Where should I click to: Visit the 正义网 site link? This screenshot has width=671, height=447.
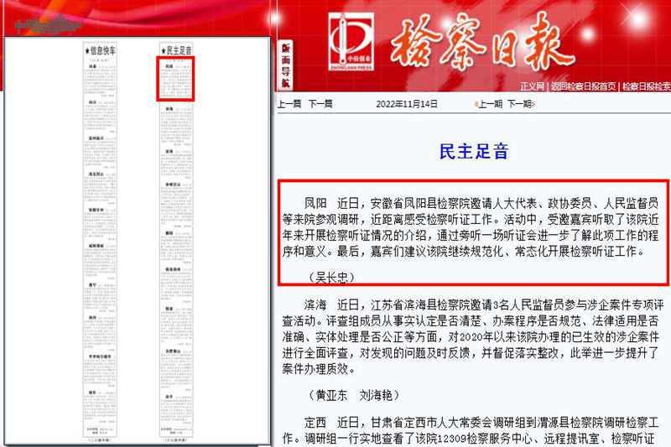tap(532, 86)
